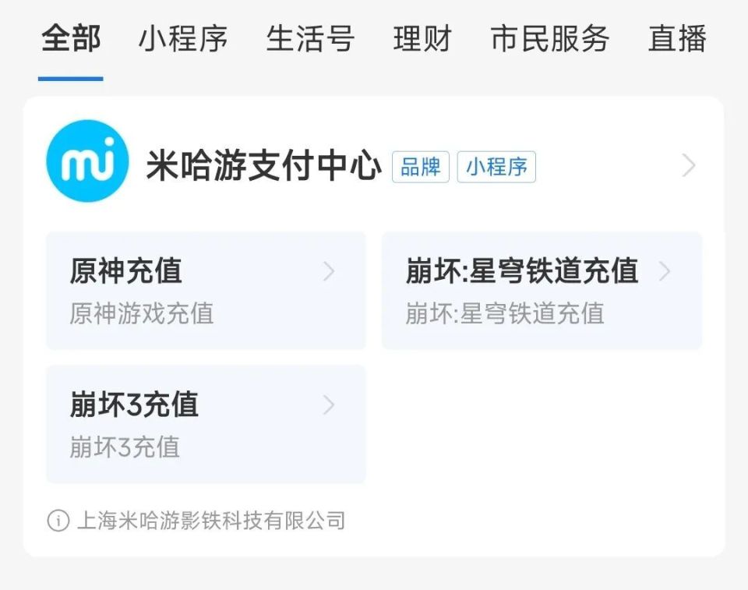Switch to the 理财 tab

click(422, 39)
